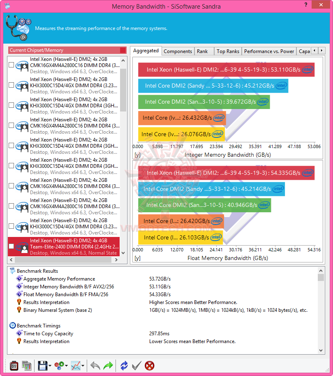Tick checkbox of first KHX3000C15D4/4GX (3GH...) entry
The width and height of the screenshot is (333, 376).
[11, 105]
